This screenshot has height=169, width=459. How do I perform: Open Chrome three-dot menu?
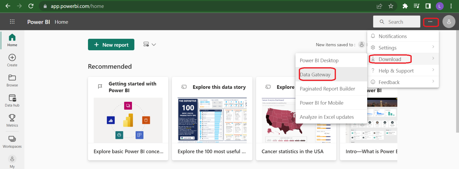click(x=451, y=6)
